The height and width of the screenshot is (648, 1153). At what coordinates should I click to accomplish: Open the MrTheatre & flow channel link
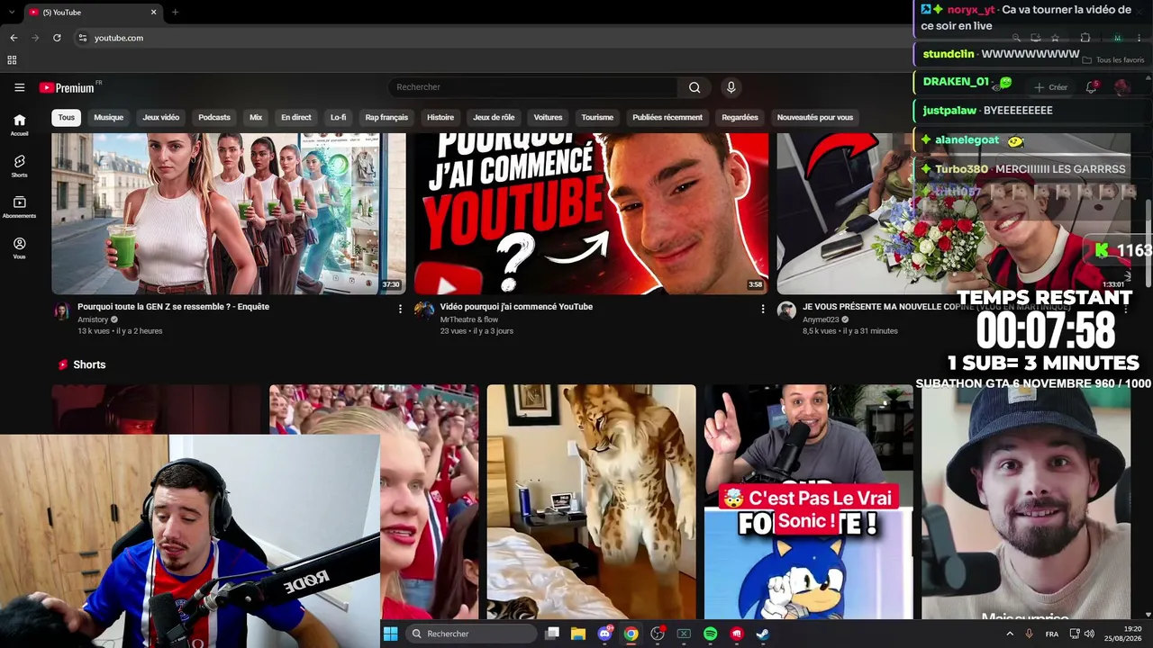pos(468,319)
